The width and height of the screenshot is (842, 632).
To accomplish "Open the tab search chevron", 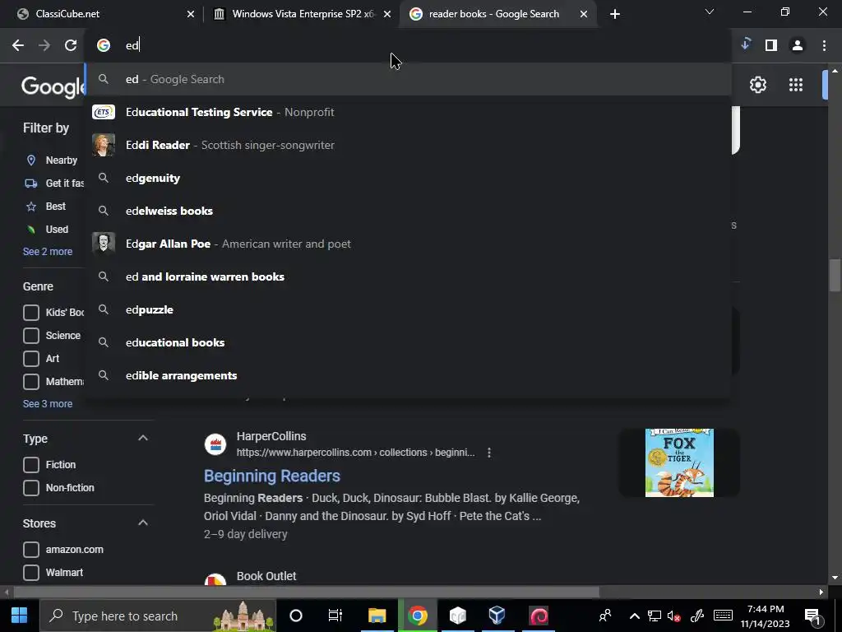I will [x=710, y=12].
